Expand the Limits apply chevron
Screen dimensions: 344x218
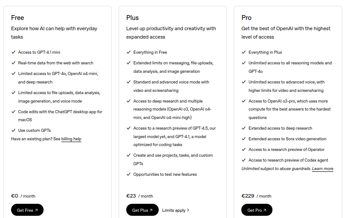click(188, 210)
